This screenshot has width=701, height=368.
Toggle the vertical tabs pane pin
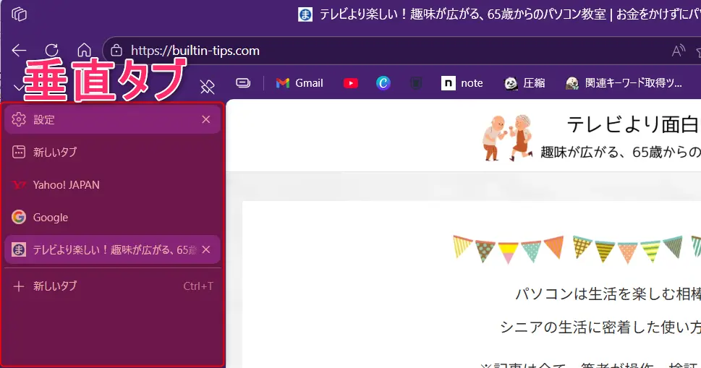pyautogui.click(x=208, y=87)
